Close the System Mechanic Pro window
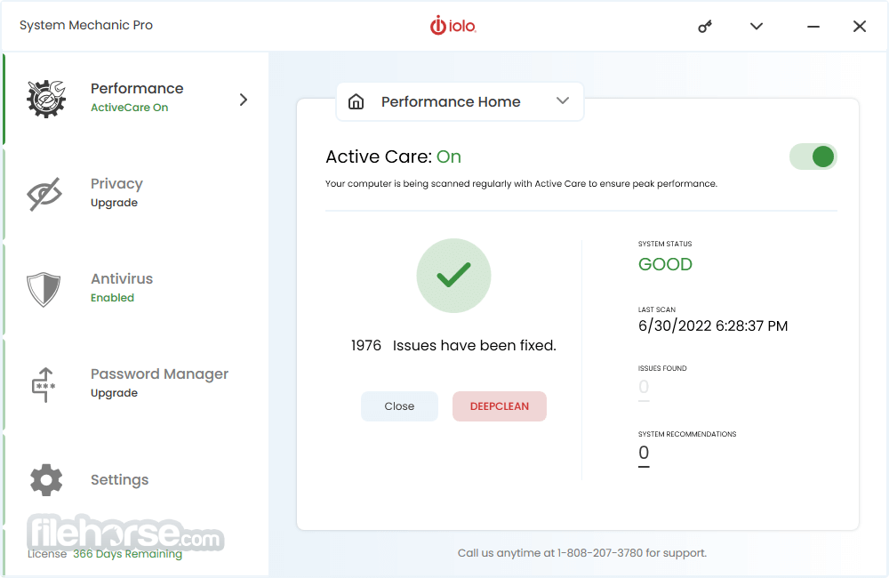 coord(860,26)
